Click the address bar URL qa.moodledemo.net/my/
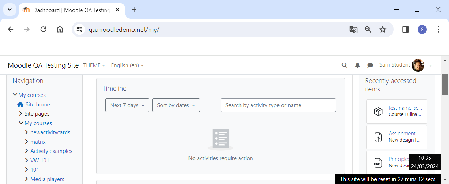The image size is (449, 184). pyautogui.click(x=124, y=30)
